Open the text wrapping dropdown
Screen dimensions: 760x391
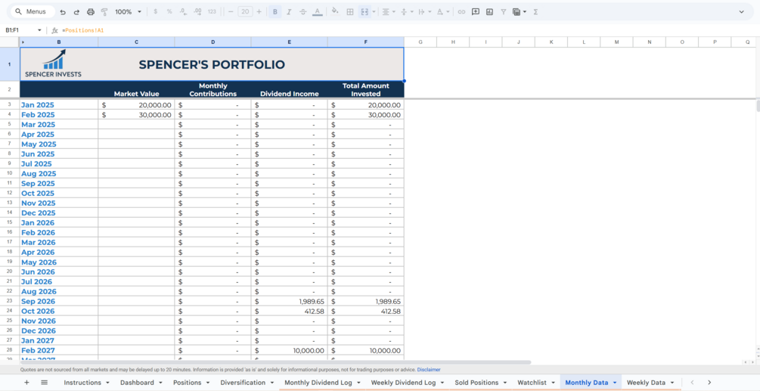423,11
